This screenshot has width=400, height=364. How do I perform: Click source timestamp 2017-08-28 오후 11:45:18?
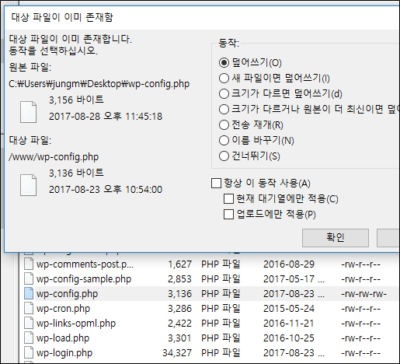[x=106, y=117]
